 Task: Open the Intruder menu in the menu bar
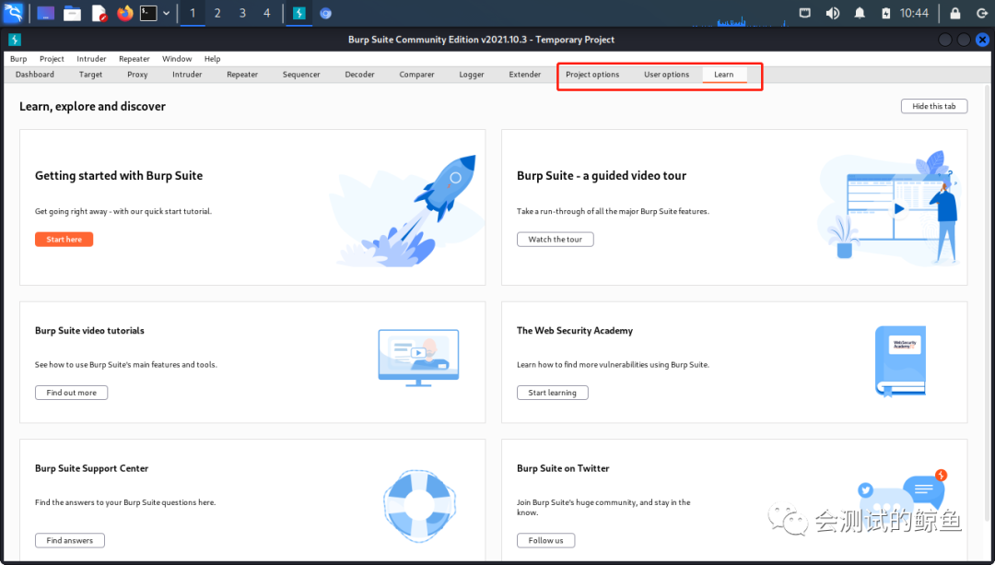tap(91, 58)
